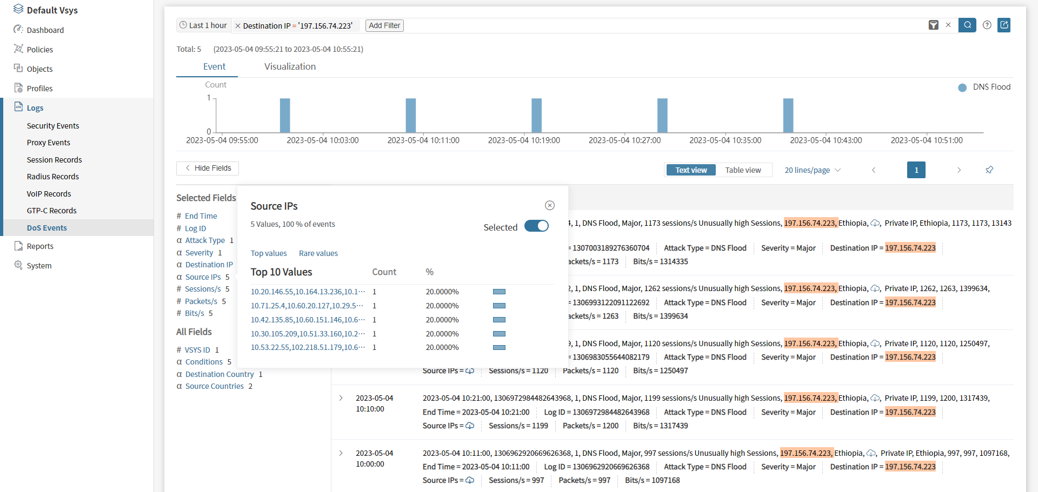Screen dimensions: 1038x492
Task: Switch to Table view
Action: (x=743, y=170)
